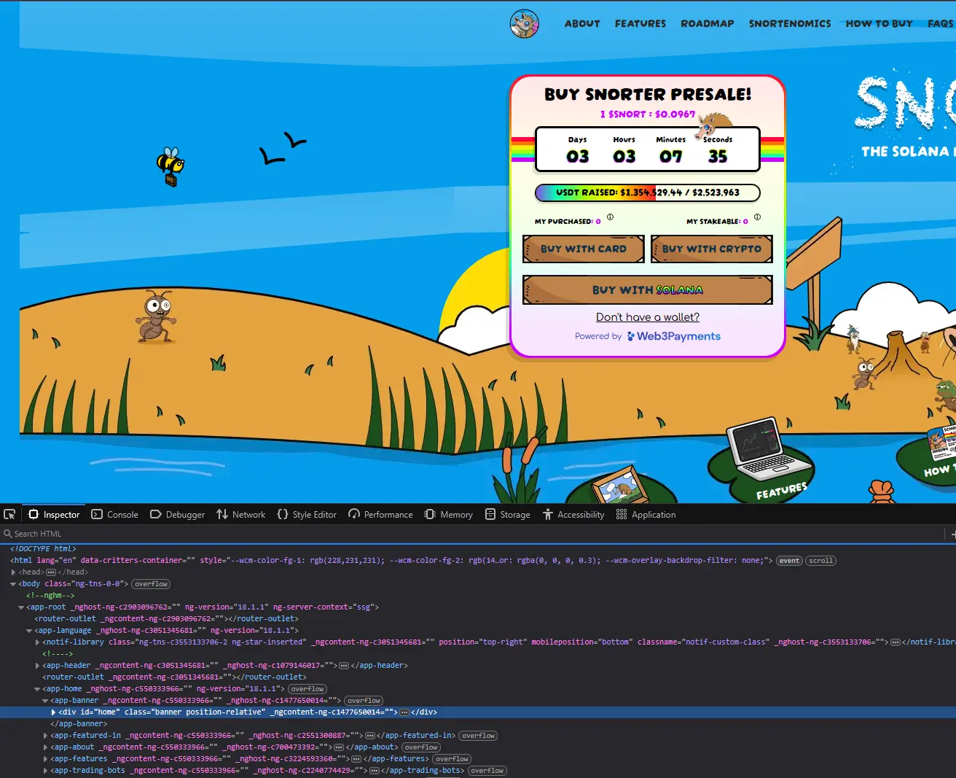Click the 1 $SNORT price text
The width and height of the screenshot is (956, 778).
[648, 114]
